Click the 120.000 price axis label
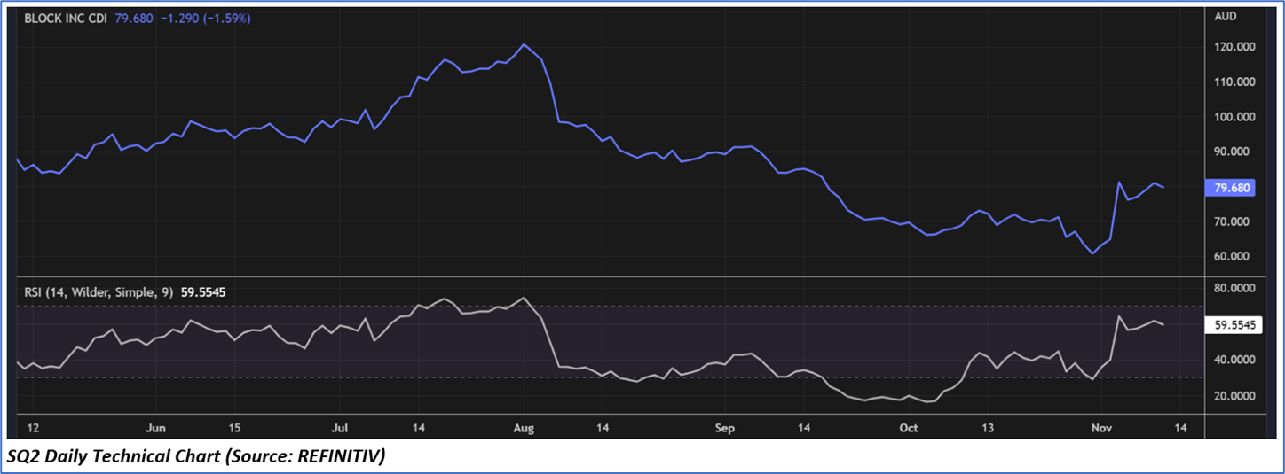Image resolution: width=1285 pixels, height=474 pixels. click(1233, 47)
